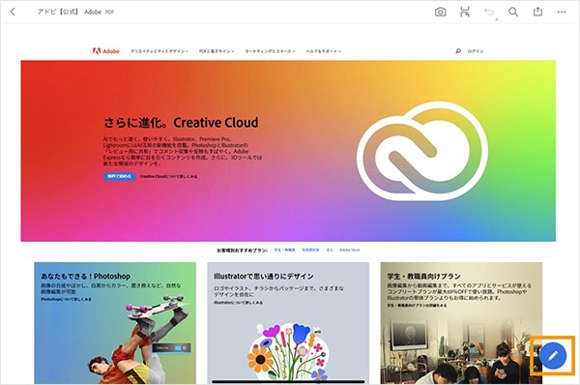
Task: Click the あなたもできる!Photoshop card heading
Action: click(x=85, y=276)
